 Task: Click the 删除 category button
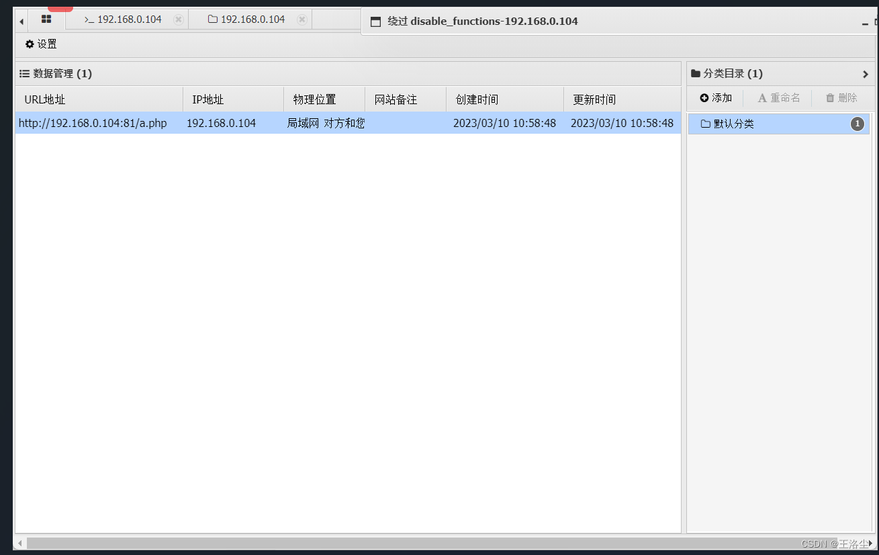tap(841, 98)
